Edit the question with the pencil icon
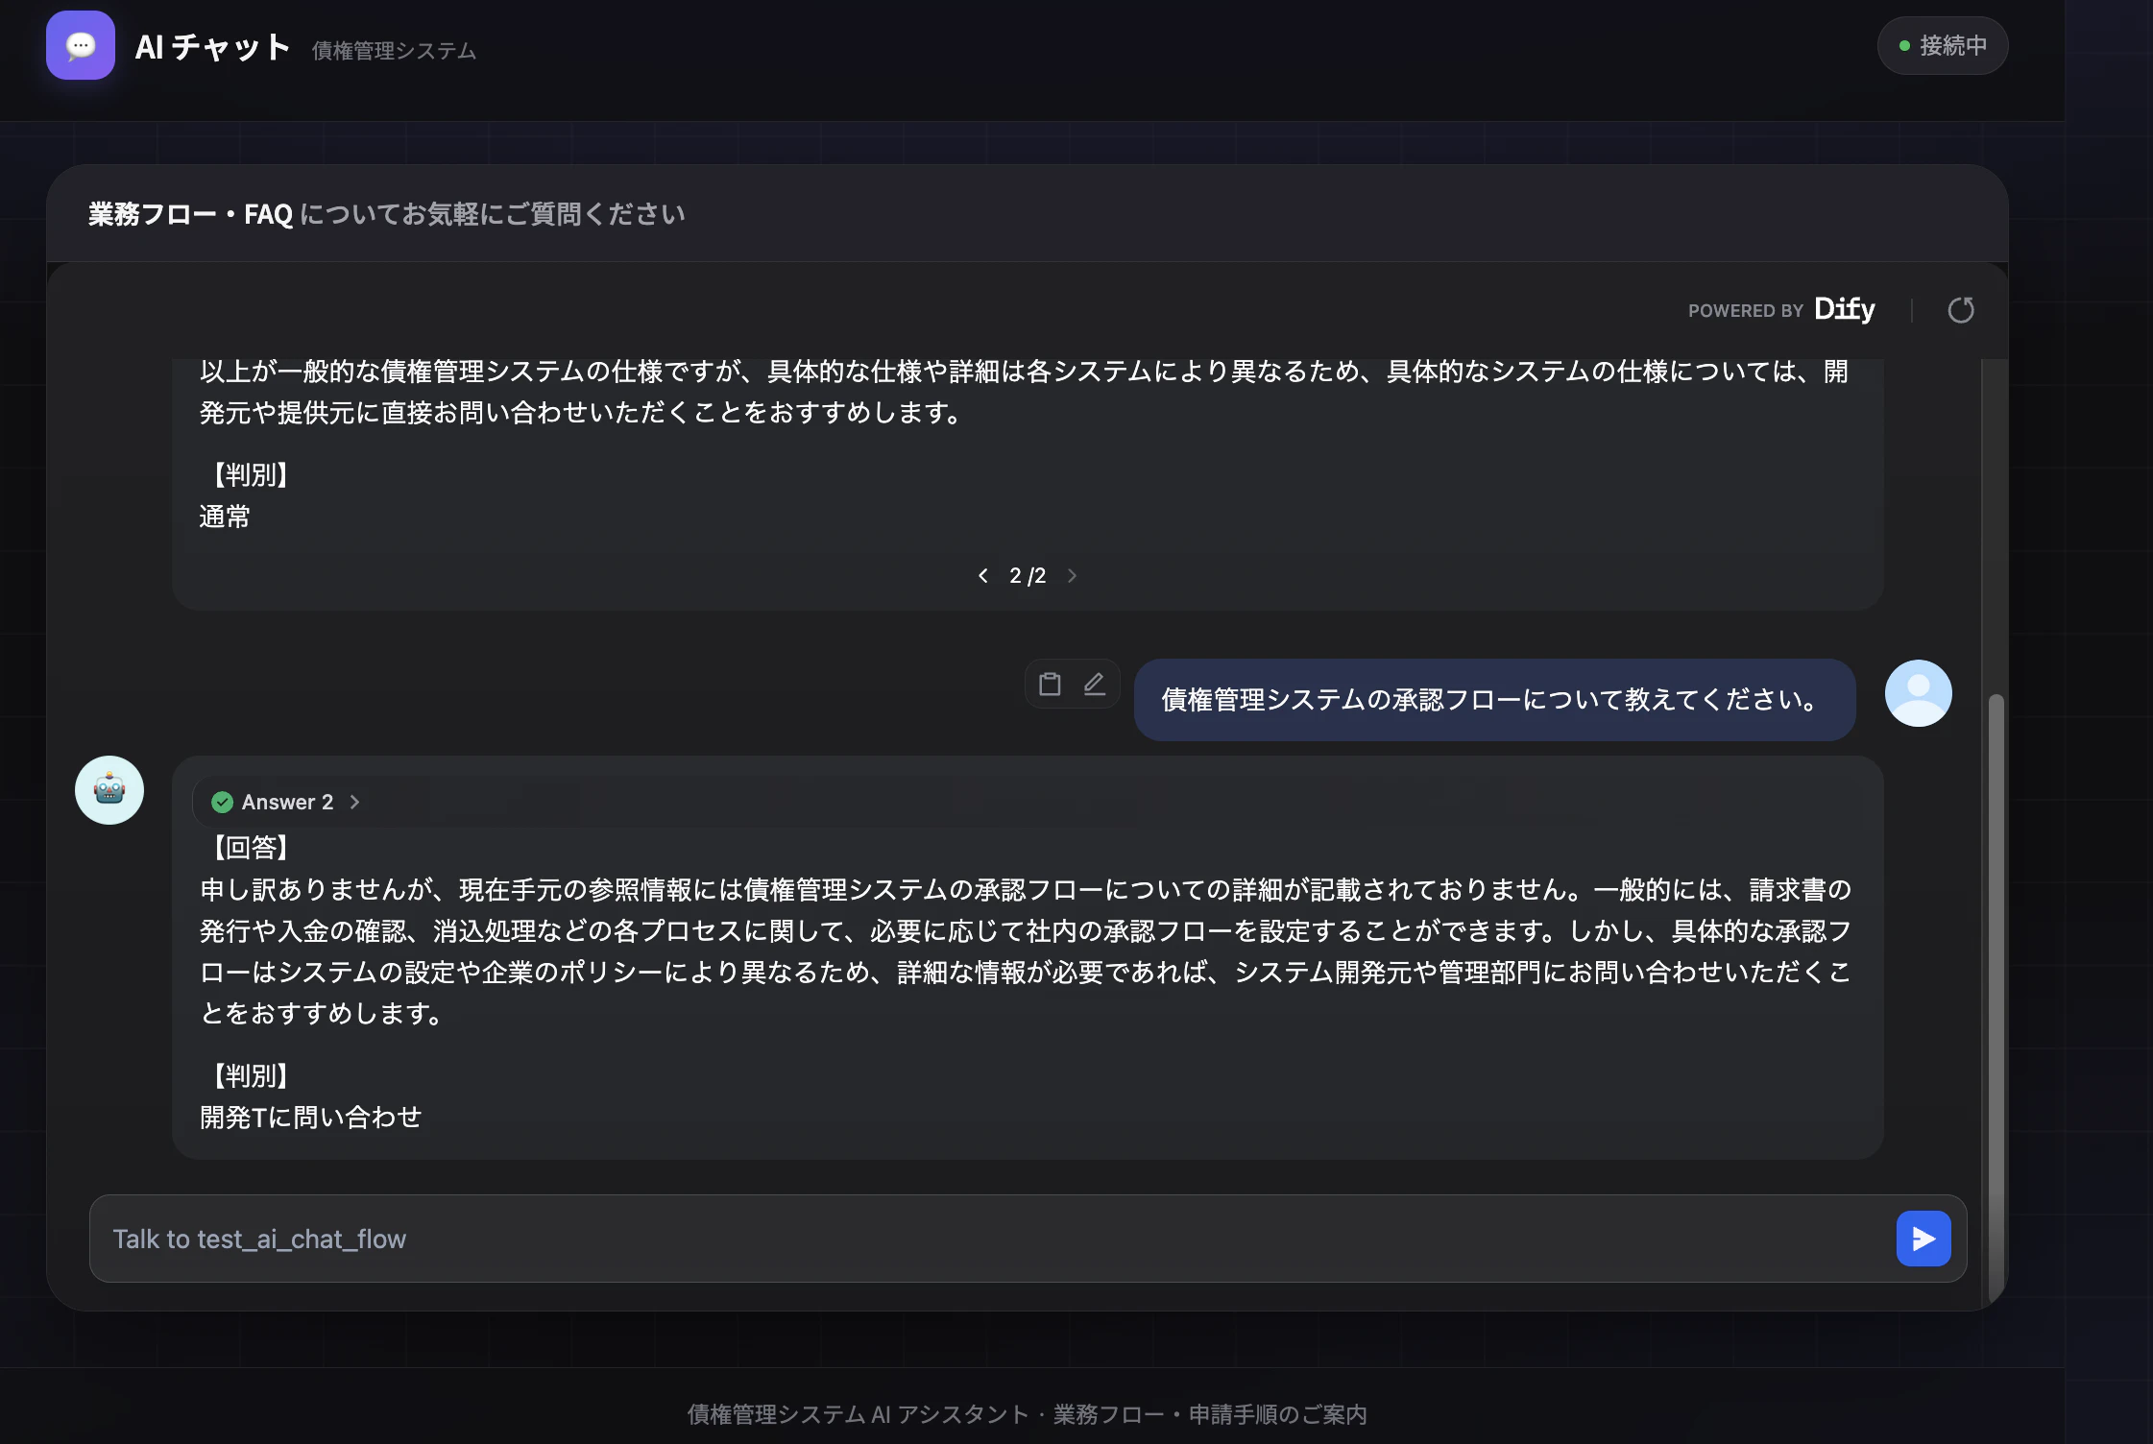 (1093, 684)
